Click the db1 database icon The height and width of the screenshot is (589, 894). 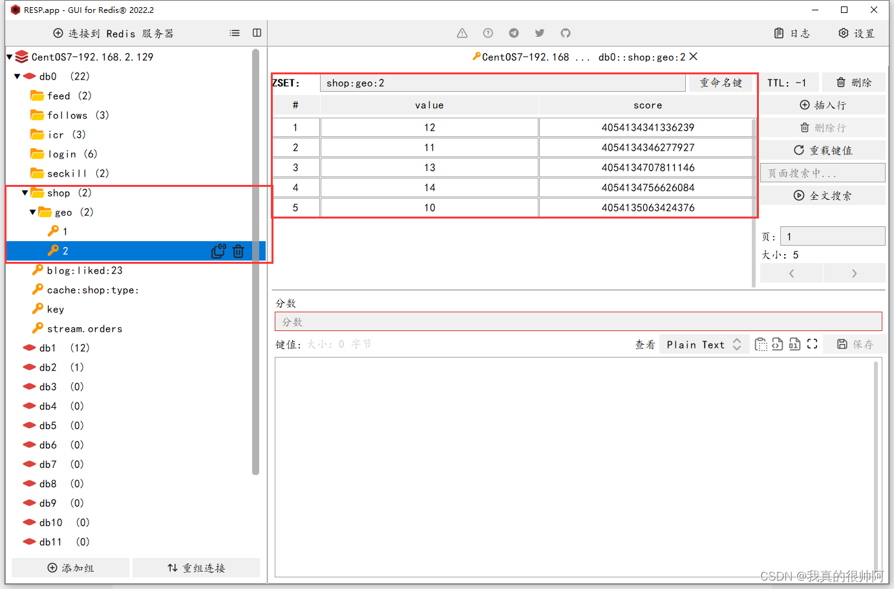[29, 348]
